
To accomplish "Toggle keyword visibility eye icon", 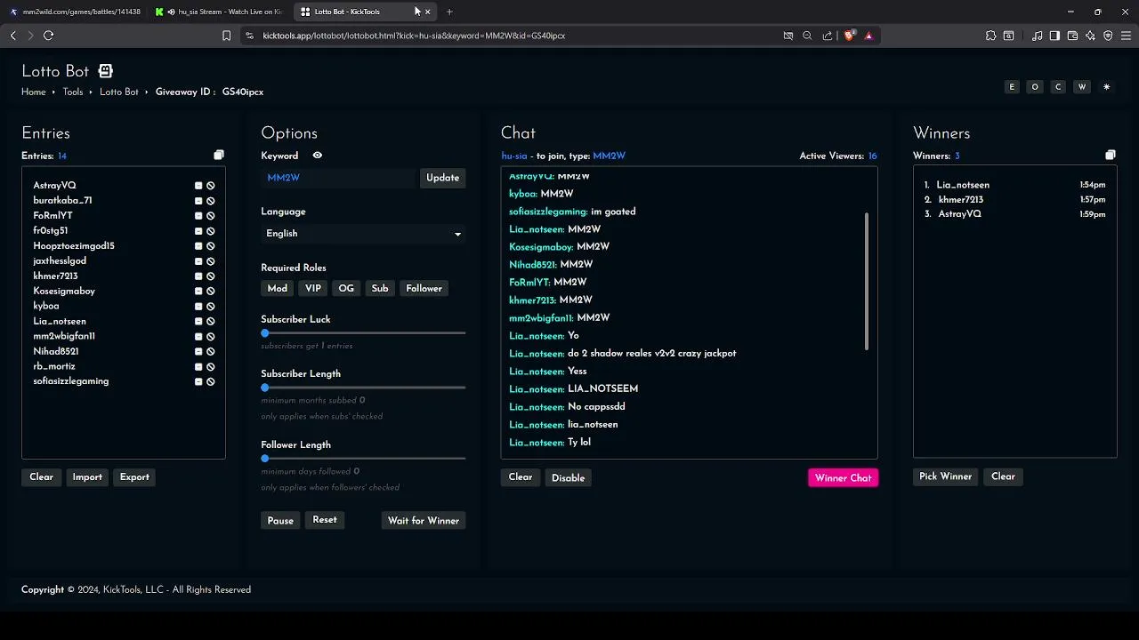I will [x=317, y=156].
